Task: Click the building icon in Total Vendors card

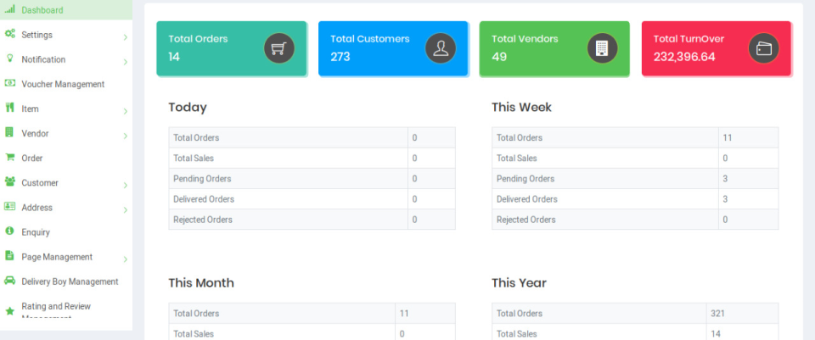Action: [x=603, y=48]
